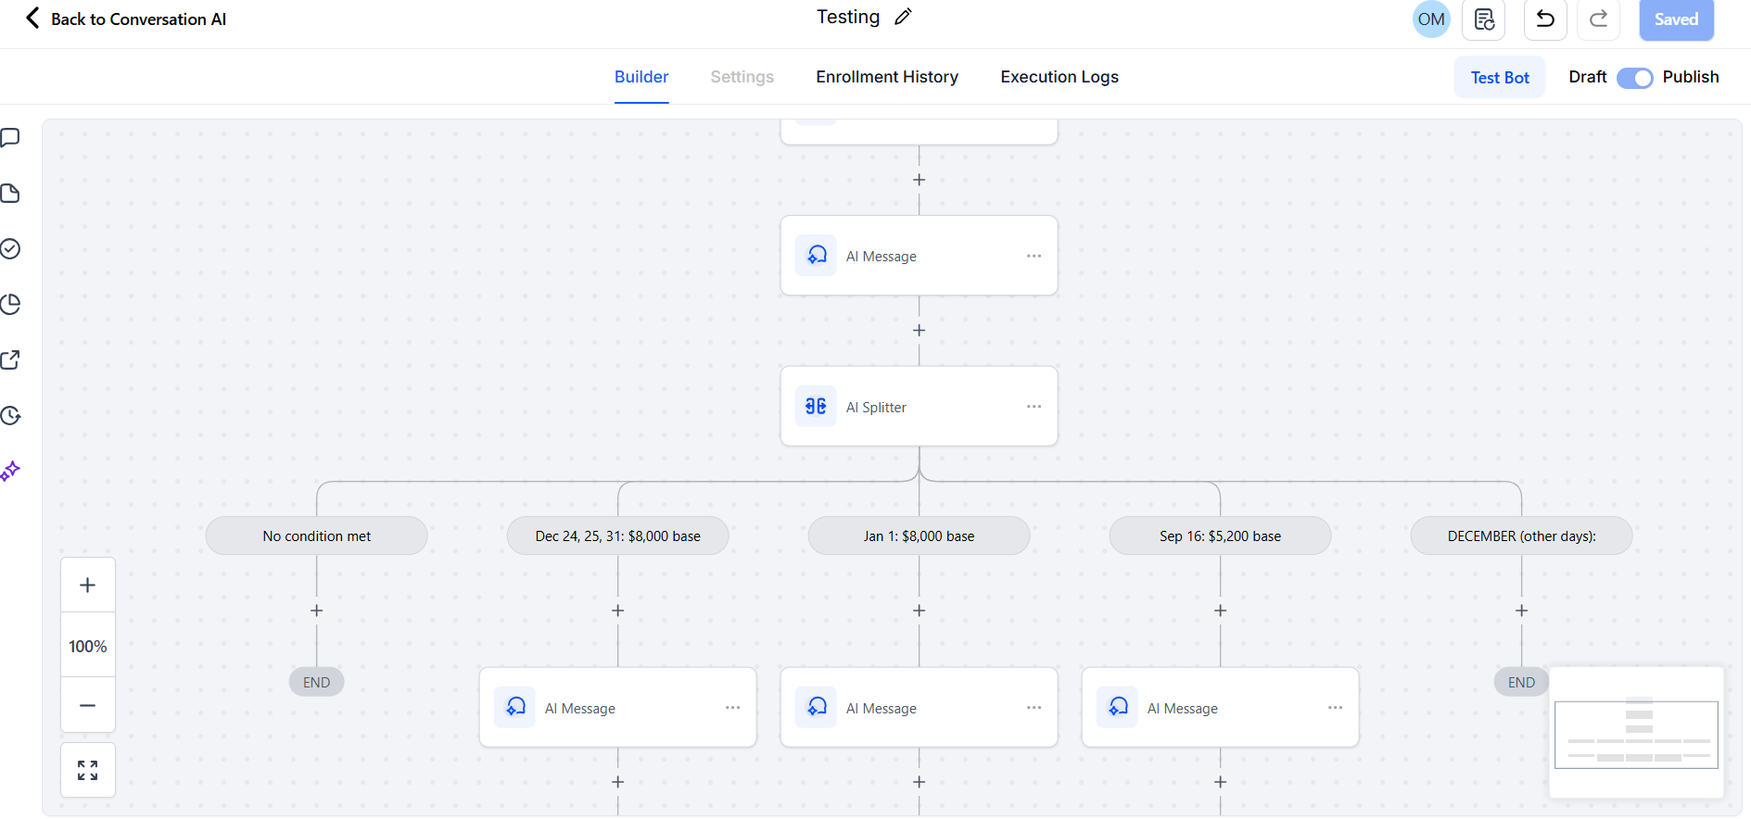Open the purple sparkle AI icon in sidebar
The width and height of the screenshot is (1751, 819).
10,472
